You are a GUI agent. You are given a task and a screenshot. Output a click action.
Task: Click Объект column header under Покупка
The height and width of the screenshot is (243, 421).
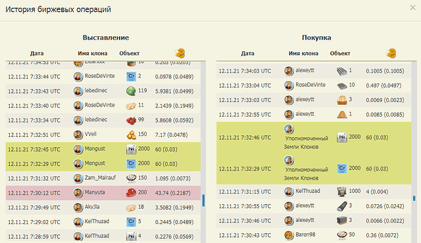click(340, 53)
